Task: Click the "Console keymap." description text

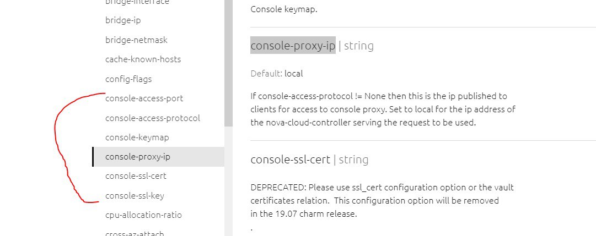Action: pos(283,9)
